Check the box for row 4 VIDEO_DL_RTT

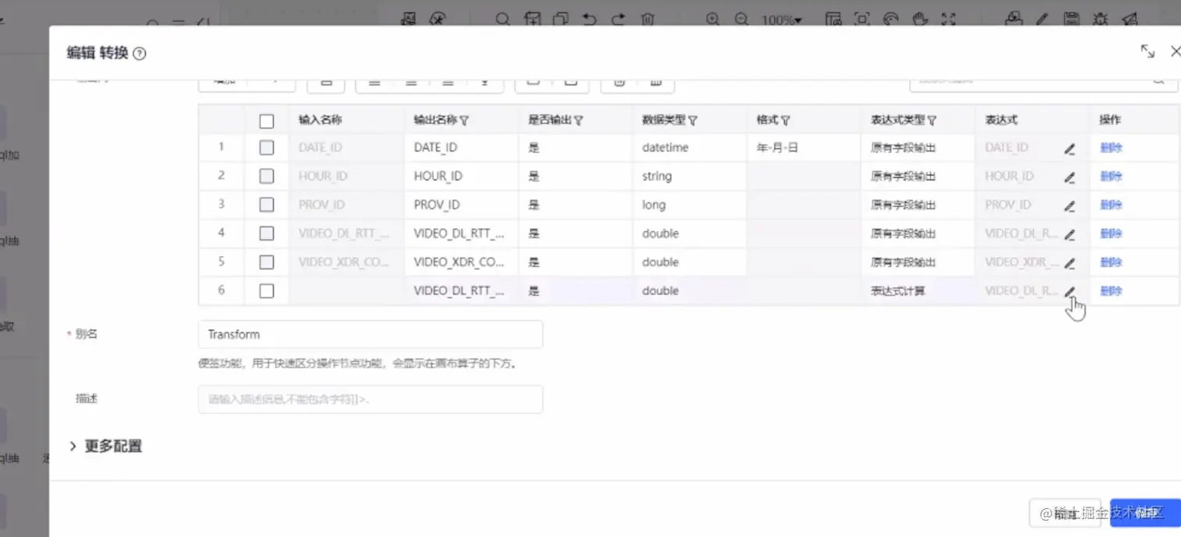coord(266,233)
